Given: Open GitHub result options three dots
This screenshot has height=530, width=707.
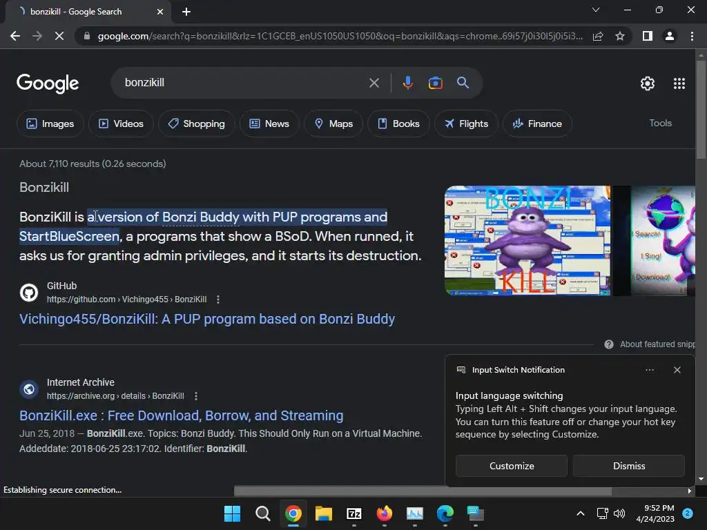Looking at the screenshot, I should pos(218,300).
